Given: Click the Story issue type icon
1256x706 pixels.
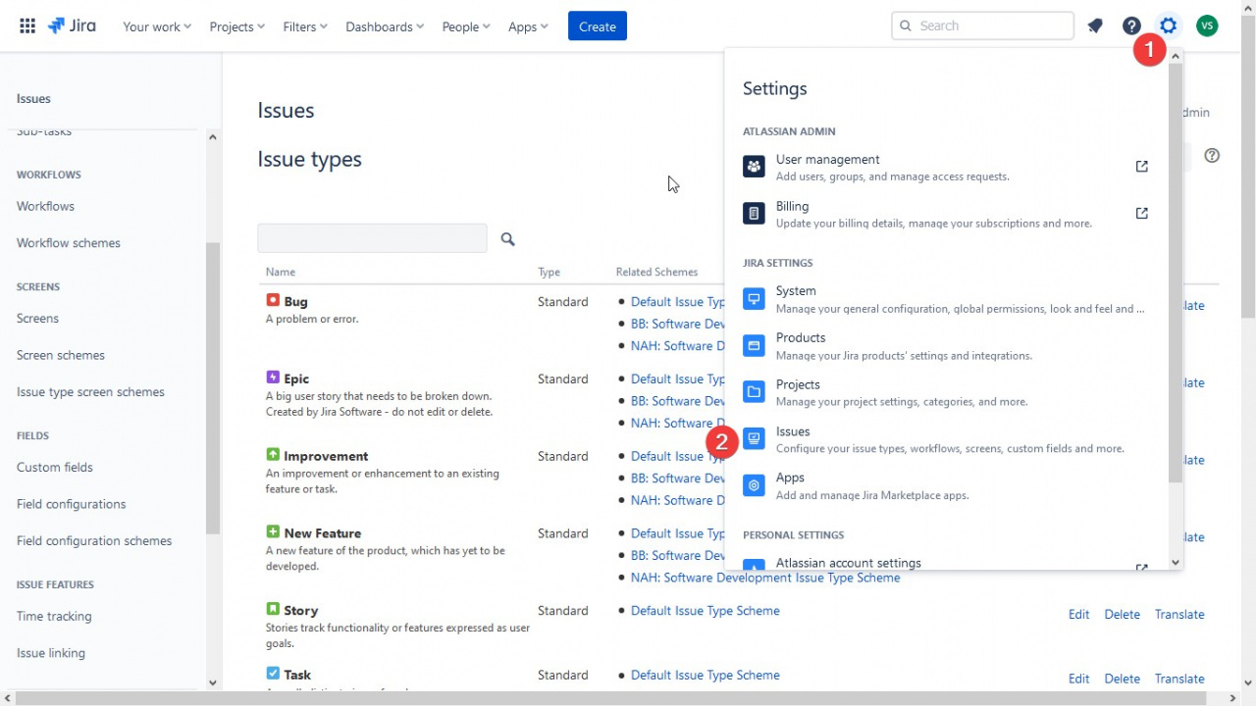Looking at the screenshot, I should tap(273, 609).
